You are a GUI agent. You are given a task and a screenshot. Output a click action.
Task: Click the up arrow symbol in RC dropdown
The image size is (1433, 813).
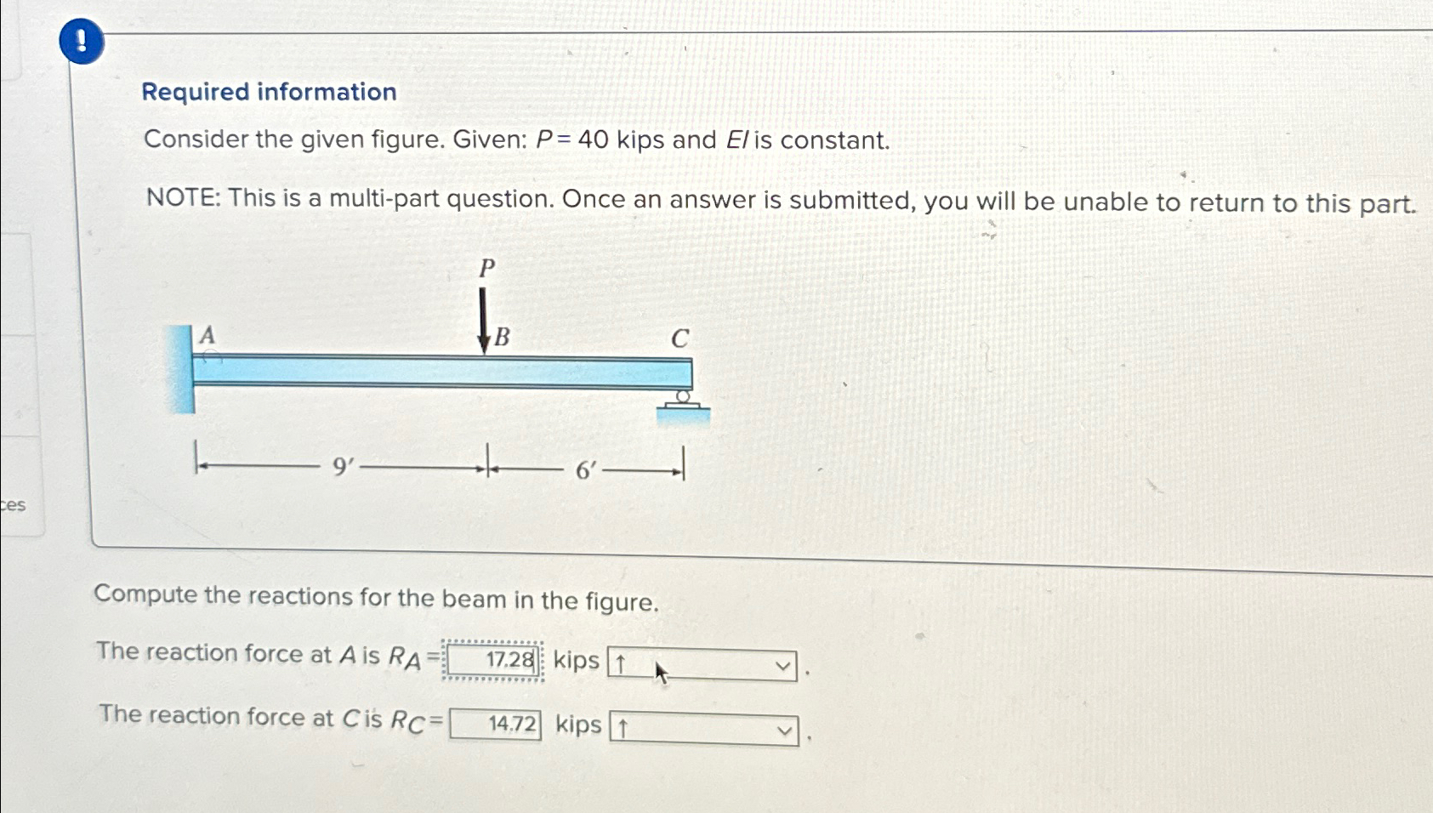[x=625, y=730]
